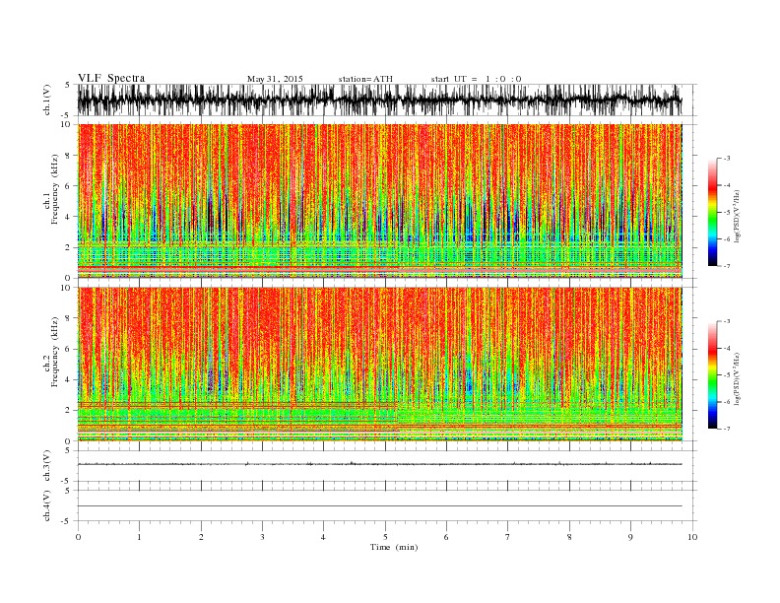The image size is (780, 603).
Task: Click the 10 kHz tick of ch.1 spectrogram
Action: coord(67,124)
